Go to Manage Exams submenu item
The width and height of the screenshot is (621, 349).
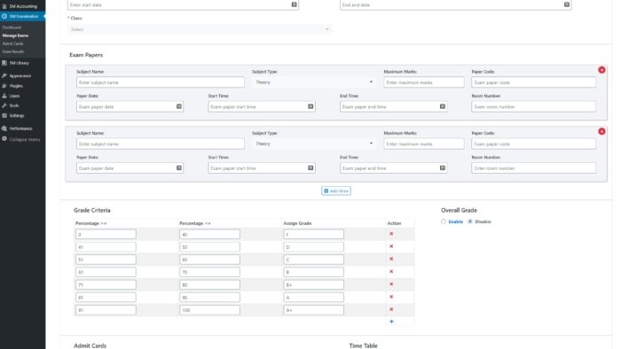15,35
